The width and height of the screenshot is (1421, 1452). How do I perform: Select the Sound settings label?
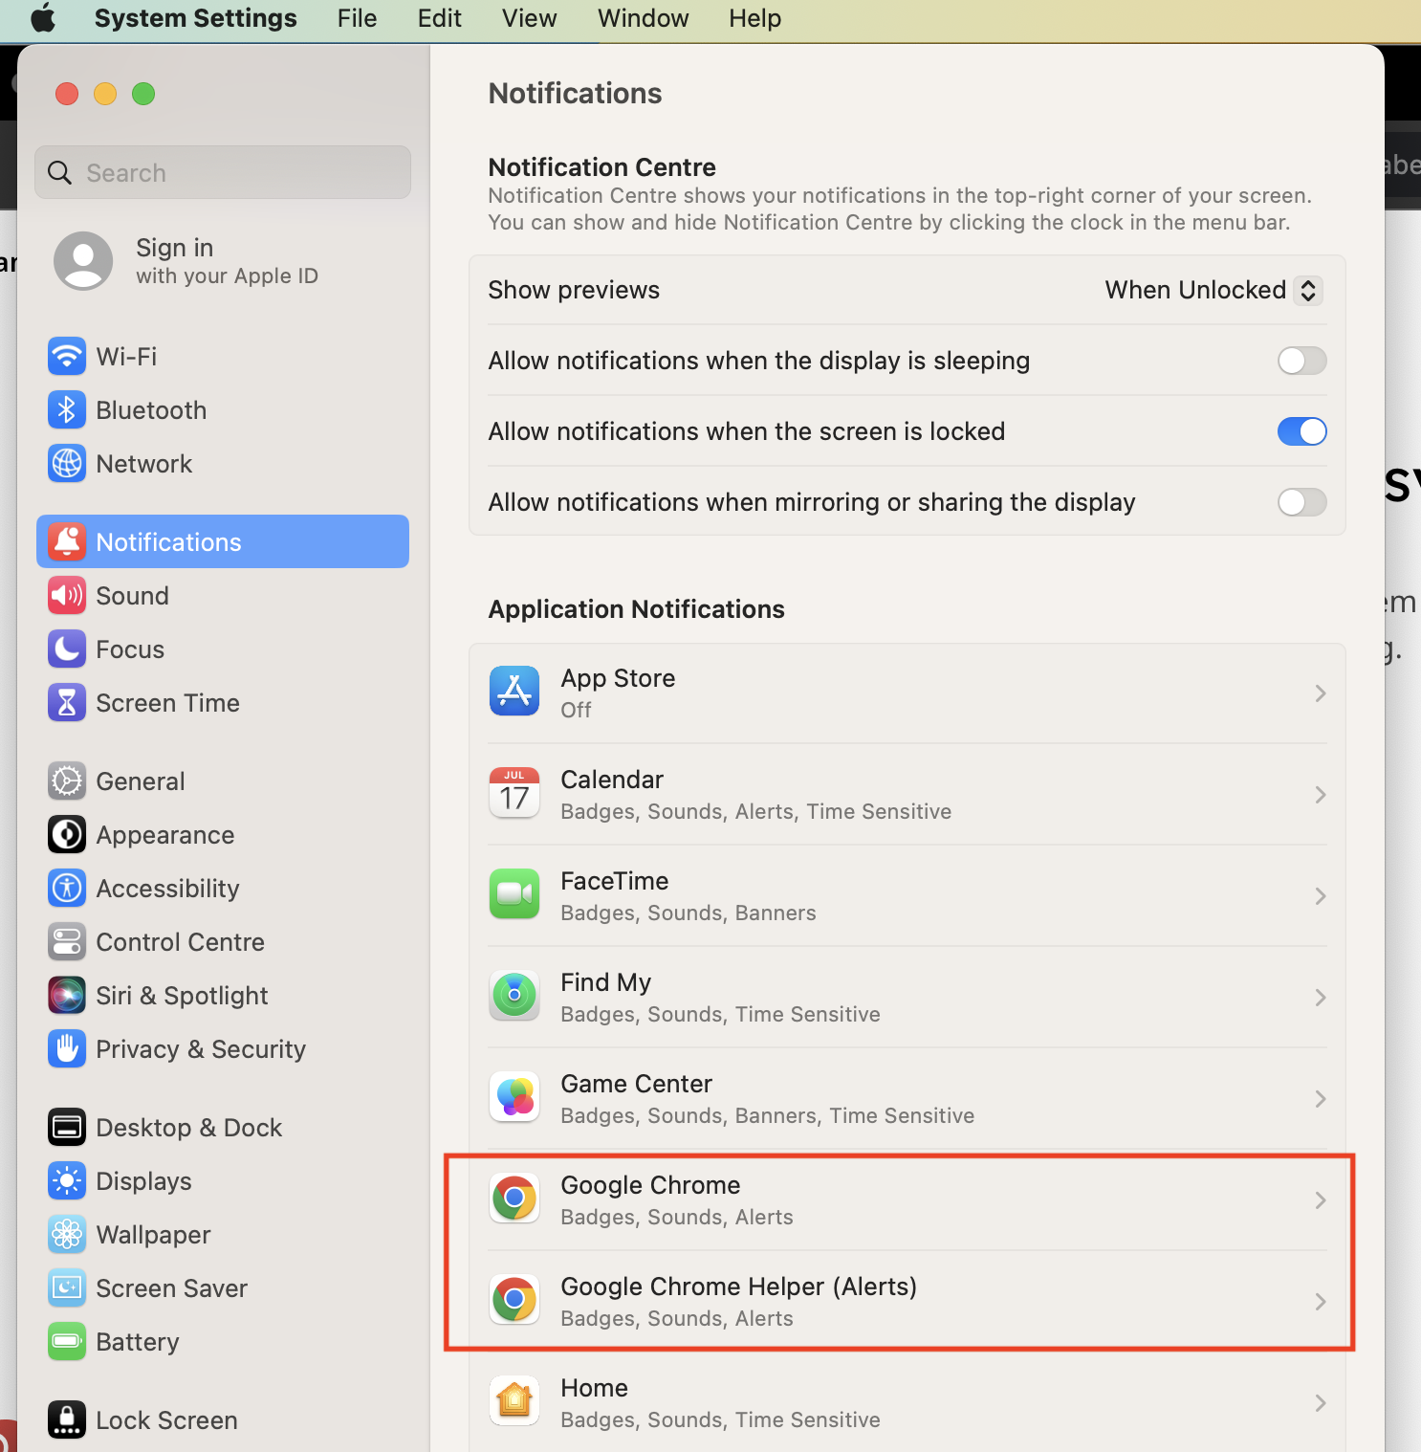(x=132, y=596)
